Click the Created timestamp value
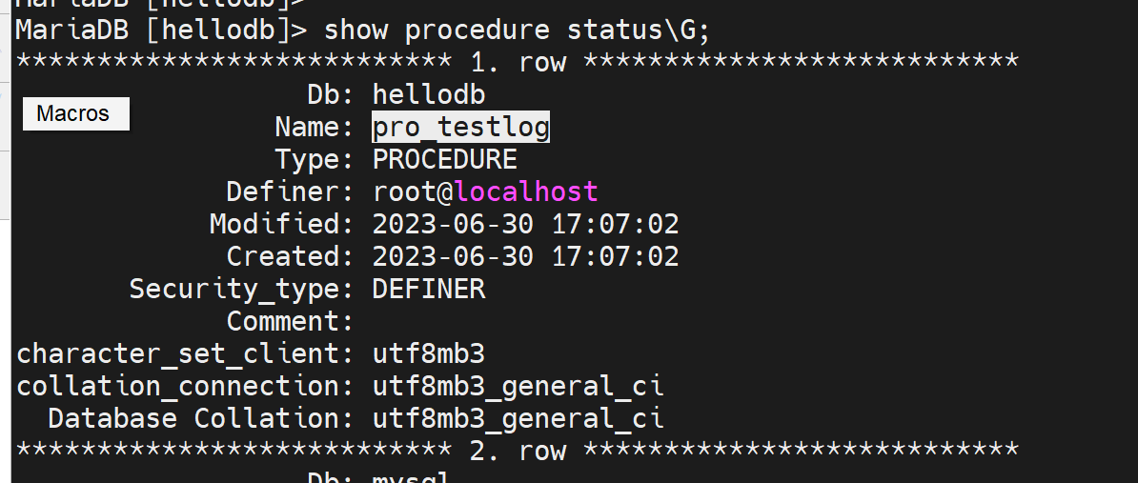1138x483 pixels. tap(525, 256)
